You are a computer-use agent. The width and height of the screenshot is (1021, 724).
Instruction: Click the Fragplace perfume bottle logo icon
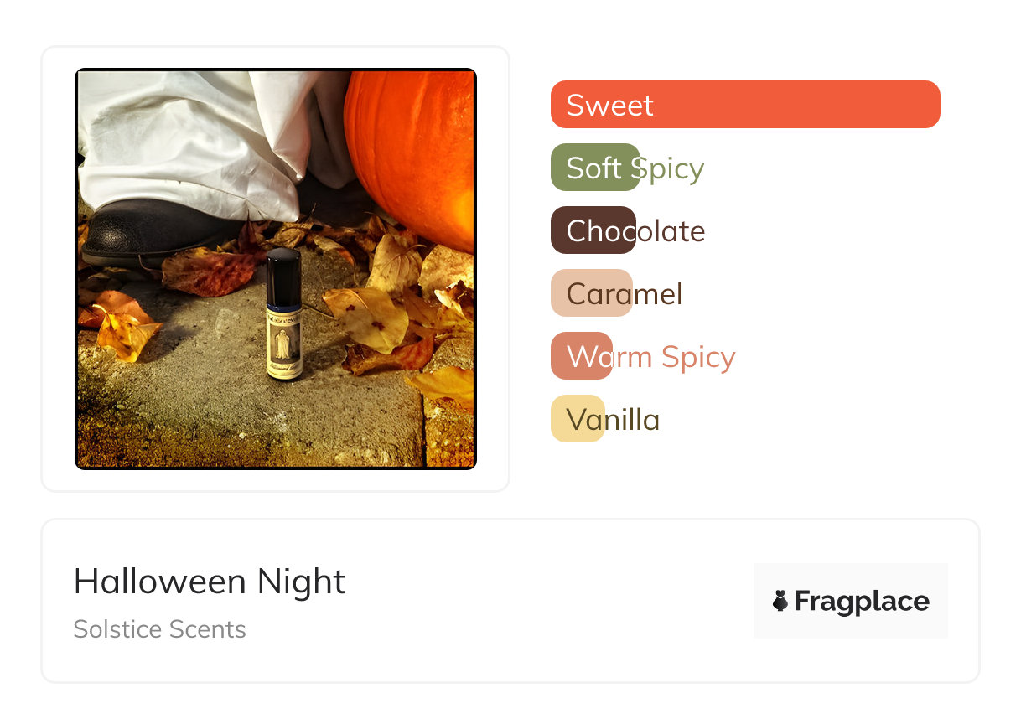pyautogui.click(x=780, y=601)
